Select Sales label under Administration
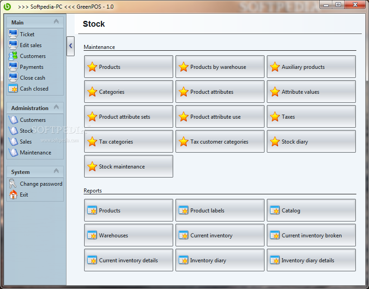The width and height of the screenshot is (369, 289). tap(26, 142)
